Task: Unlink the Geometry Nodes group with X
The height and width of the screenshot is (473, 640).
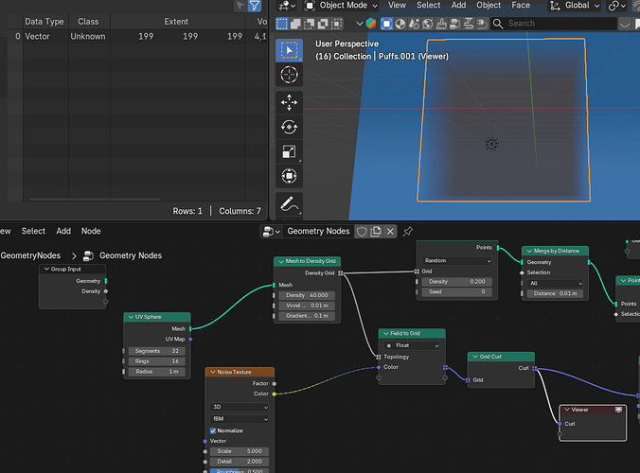Action: click(x=390, y=232)
